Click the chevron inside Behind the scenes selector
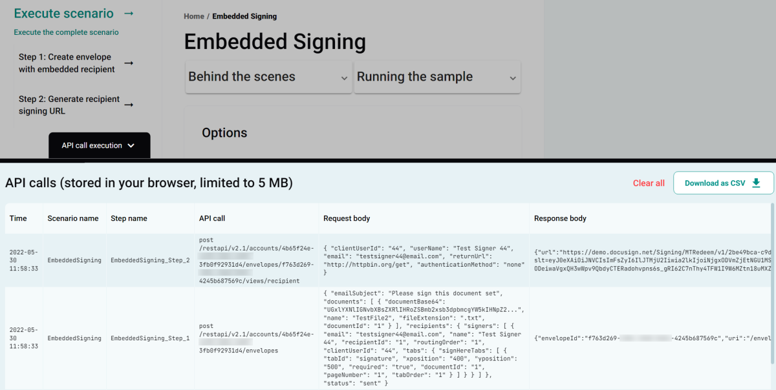Viewport: 776px width, 390px height. (344, 77)
